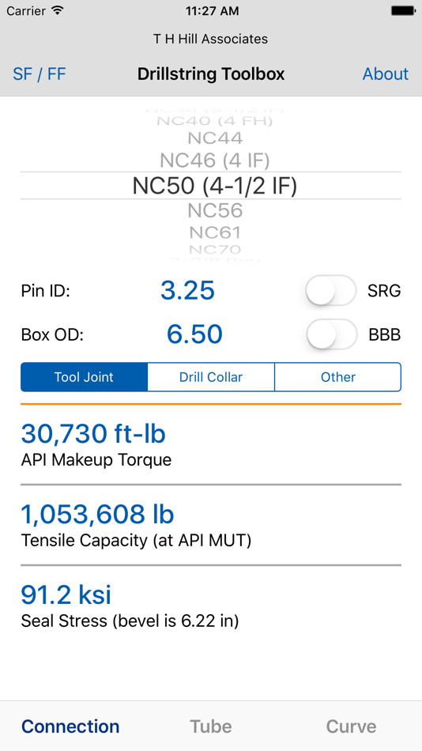Tap the battery status icon
422x751 pixels.
[x=403, y=10]
